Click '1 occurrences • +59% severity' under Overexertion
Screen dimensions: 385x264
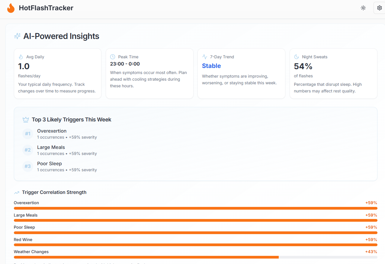tap(67, 137)
